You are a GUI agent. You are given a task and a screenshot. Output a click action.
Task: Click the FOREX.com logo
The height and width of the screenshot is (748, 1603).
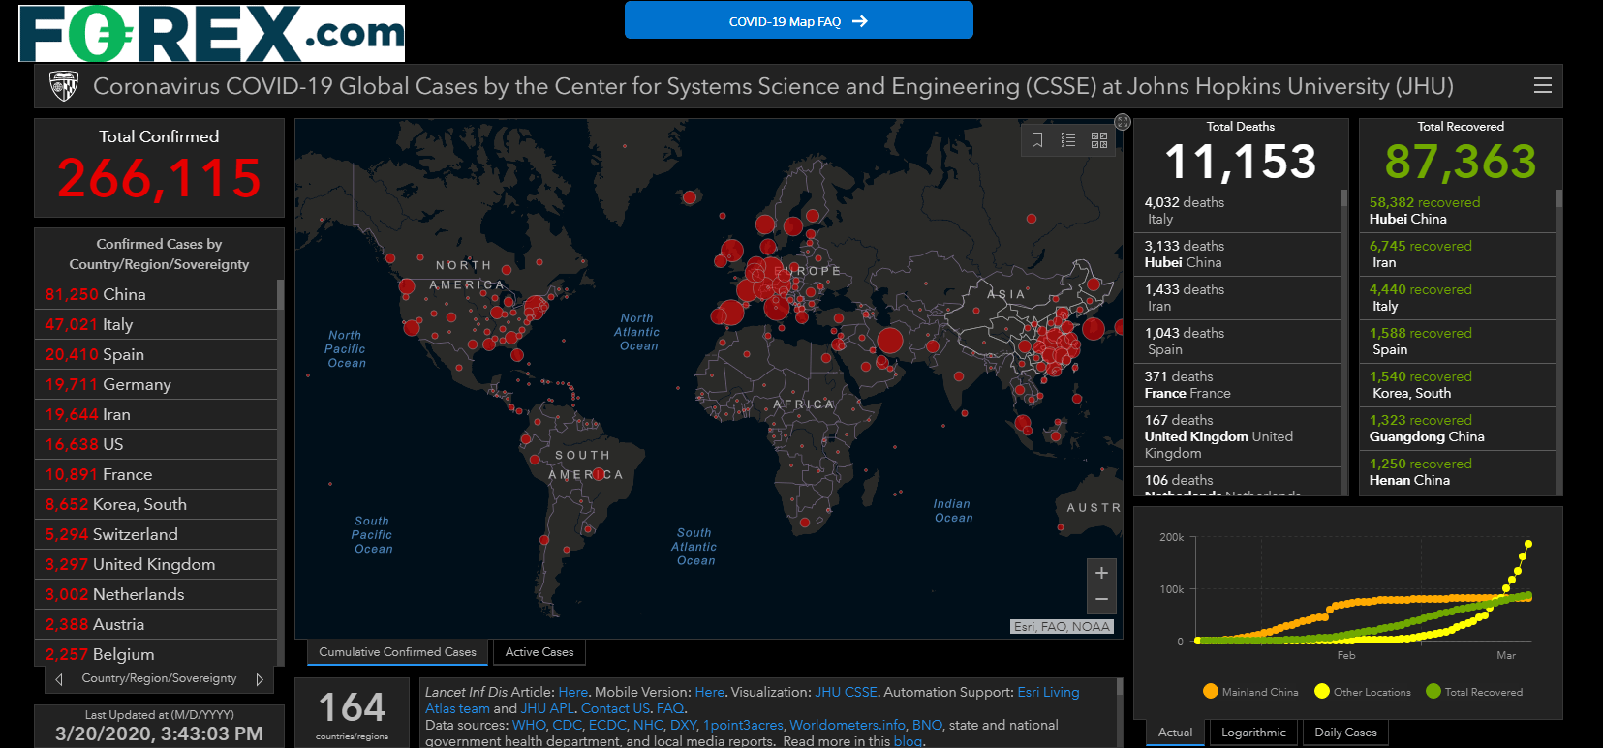tap(211, 34)
